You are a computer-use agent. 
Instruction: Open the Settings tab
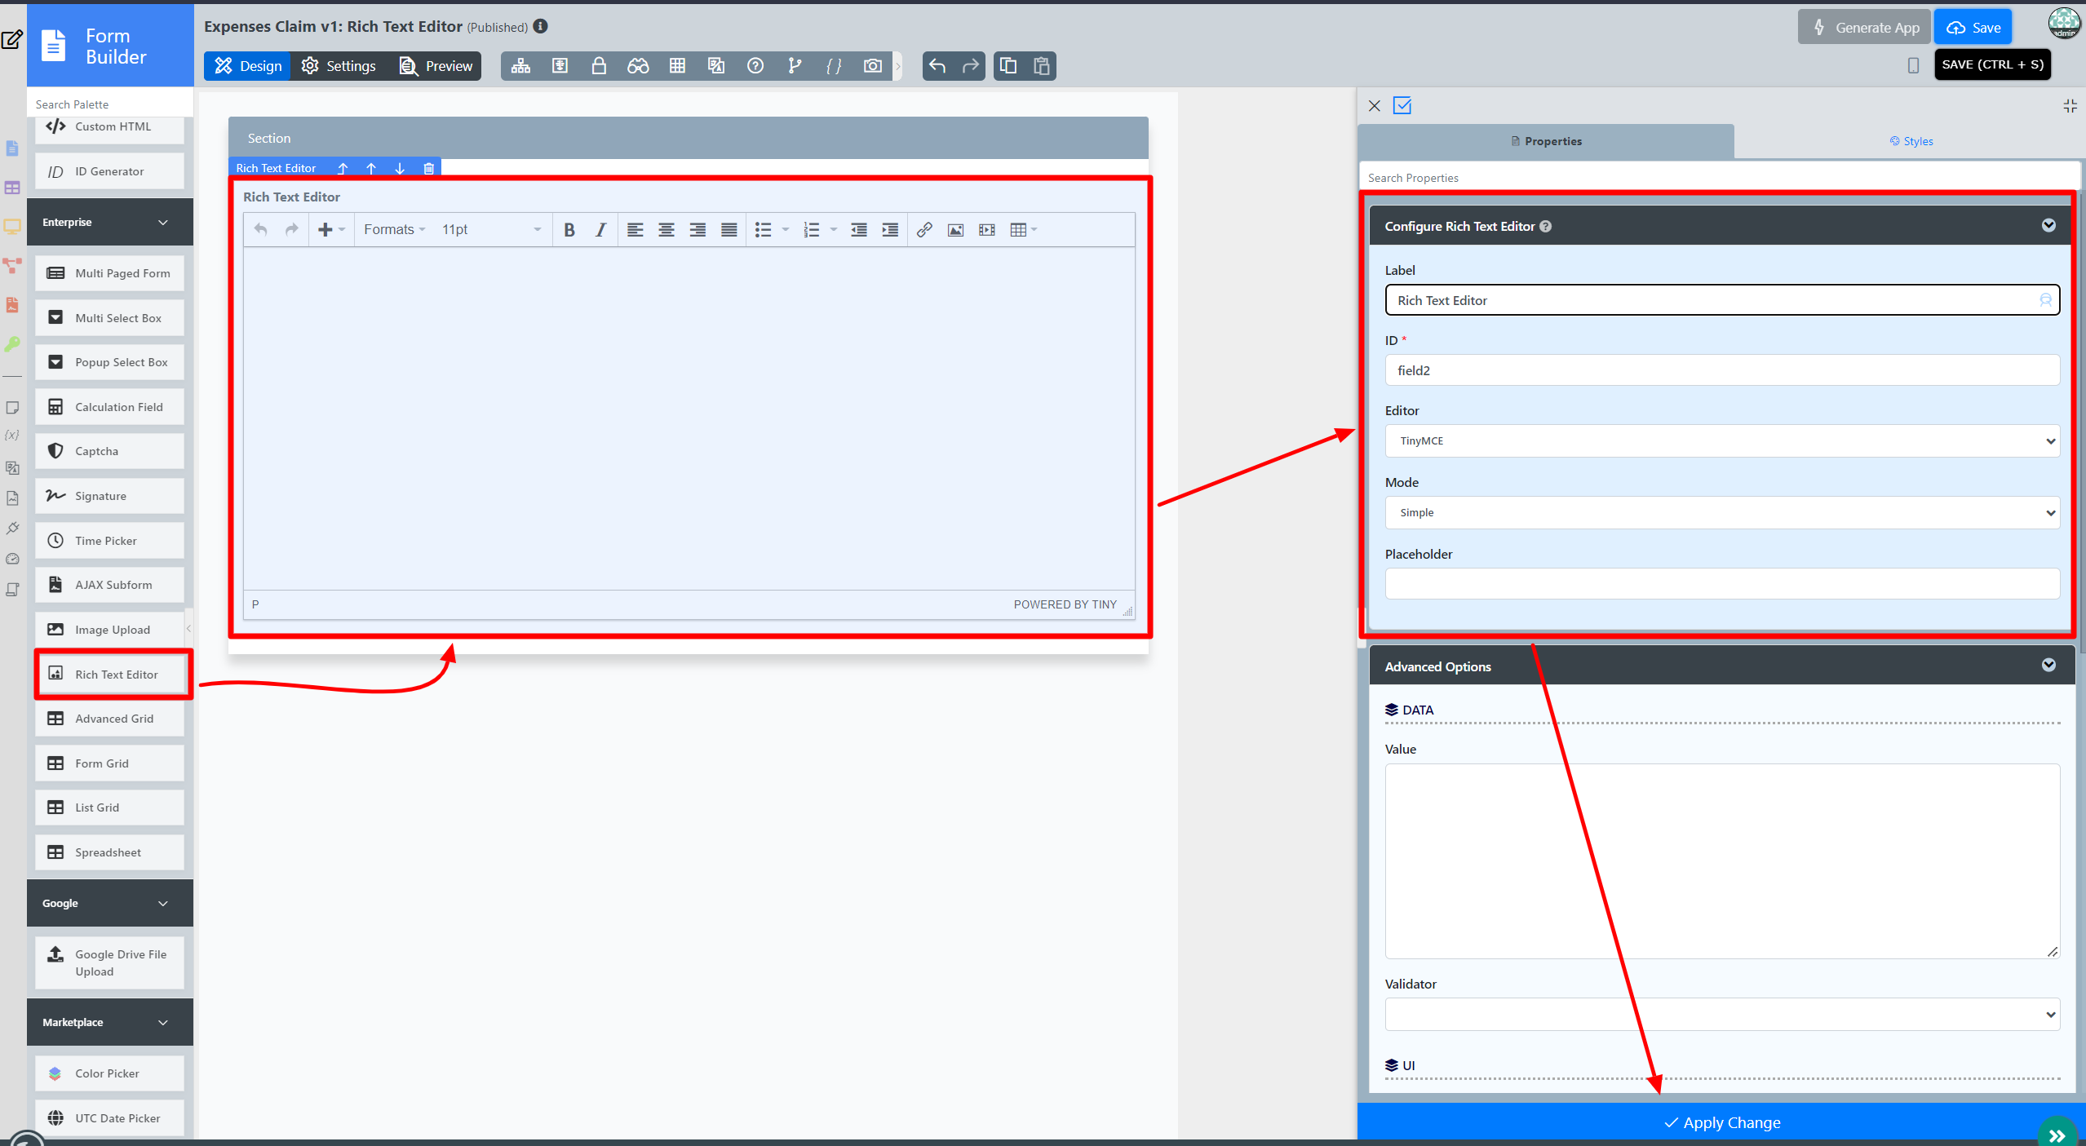339,66
